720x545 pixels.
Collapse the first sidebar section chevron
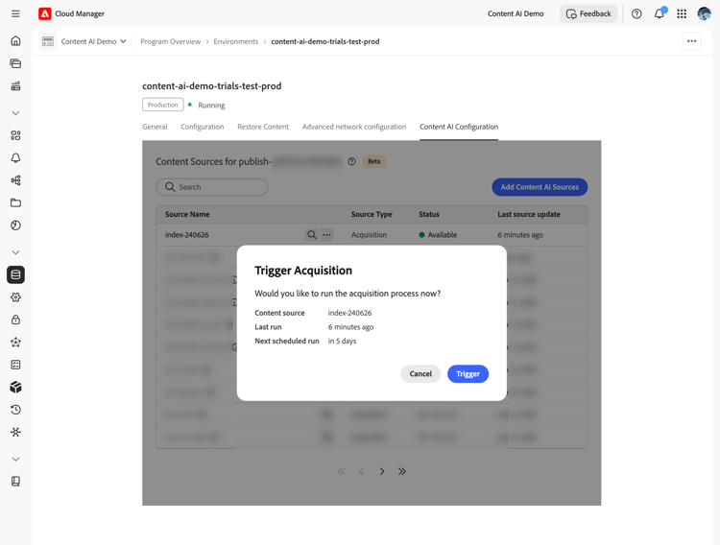point(15,113)
